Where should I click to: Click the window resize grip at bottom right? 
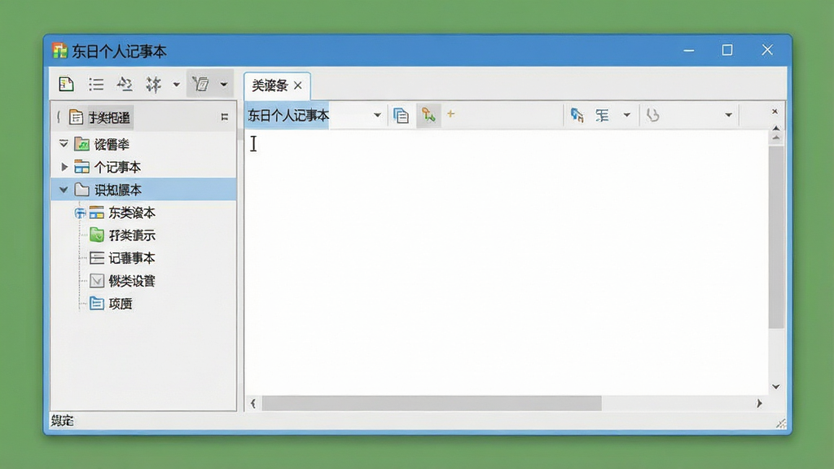(x=781, y=423)
